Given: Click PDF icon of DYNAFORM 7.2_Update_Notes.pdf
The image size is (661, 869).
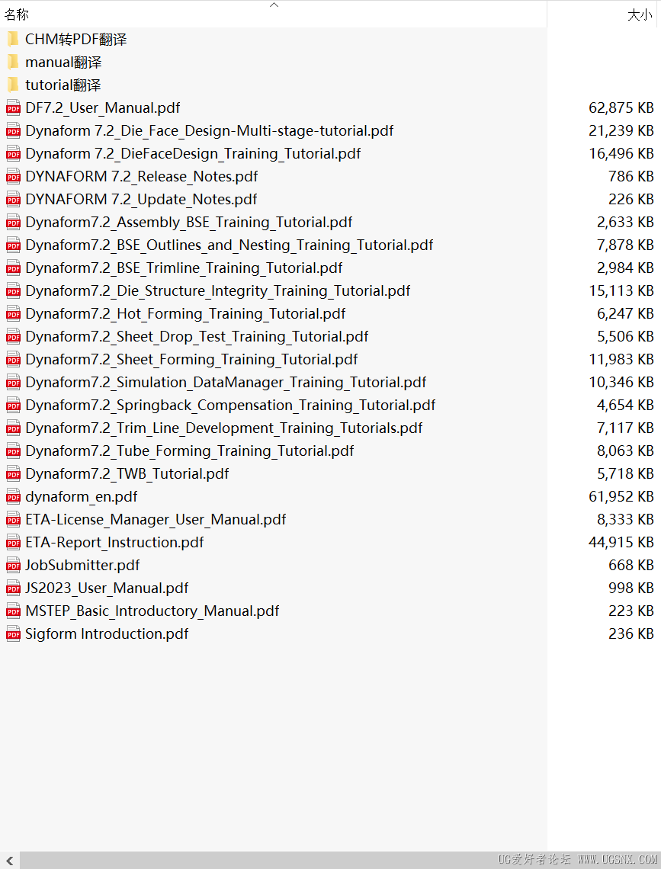Looking at the screenshot, I should 13,200.
